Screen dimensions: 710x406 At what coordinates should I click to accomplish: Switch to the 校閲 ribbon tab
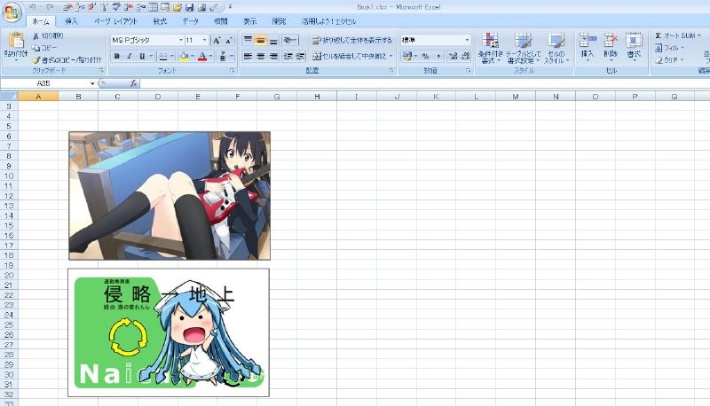[220, 21]
